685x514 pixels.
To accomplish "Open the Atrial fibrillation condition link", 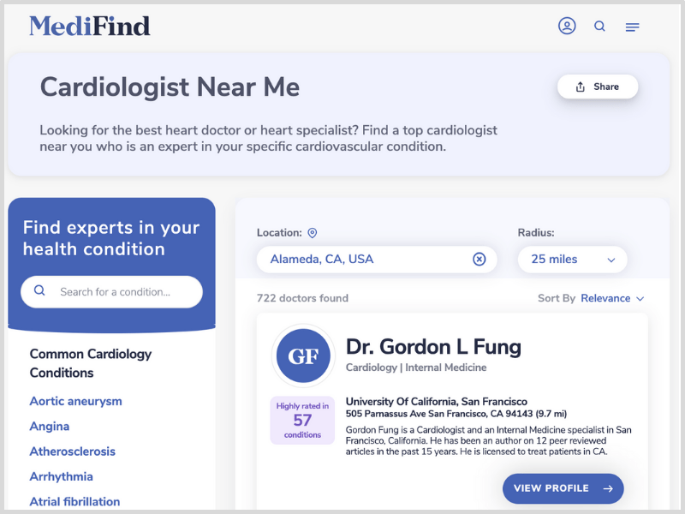I will 74,501.
